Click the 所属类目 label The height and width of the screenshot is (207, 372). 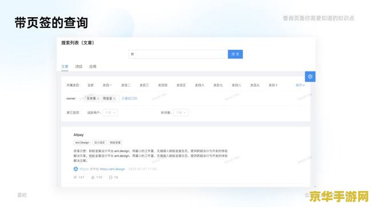(73, 85)
